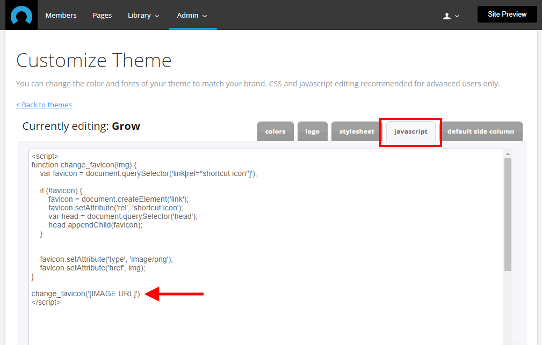Go to Pages in top navigation
The image size is (542, 345).
[102, 15]
